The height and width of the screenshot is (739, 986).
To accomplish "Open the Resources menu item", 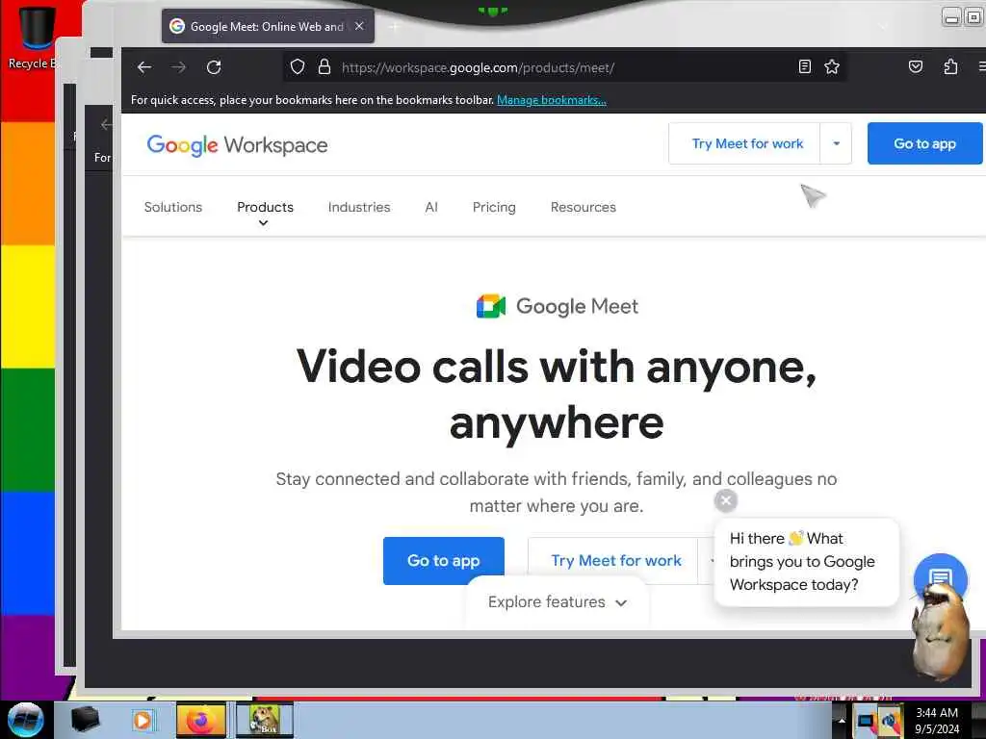I will click(583, 208).
